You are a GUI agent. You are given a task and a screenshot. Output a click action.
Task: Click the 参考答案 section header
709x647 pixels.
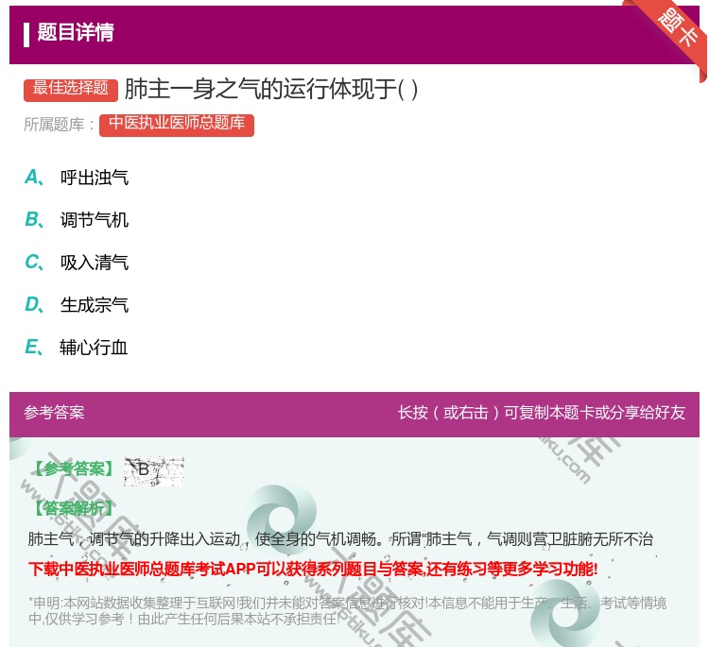click(x=54, y=413)
